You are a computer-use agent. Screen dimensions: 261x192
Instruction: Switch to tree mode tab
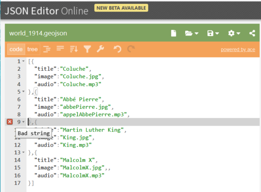33,49
